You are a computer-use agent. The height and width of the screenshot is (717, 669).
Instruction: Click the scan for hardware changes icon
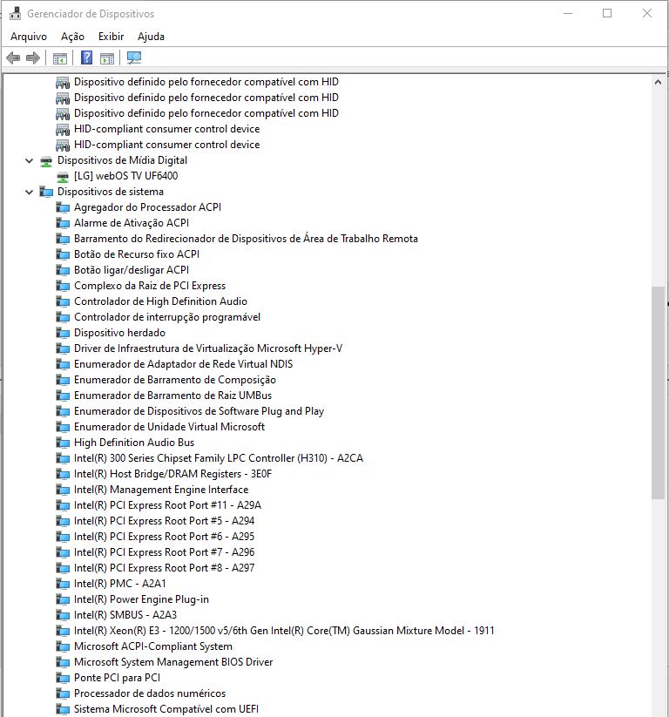coord(134,57)
